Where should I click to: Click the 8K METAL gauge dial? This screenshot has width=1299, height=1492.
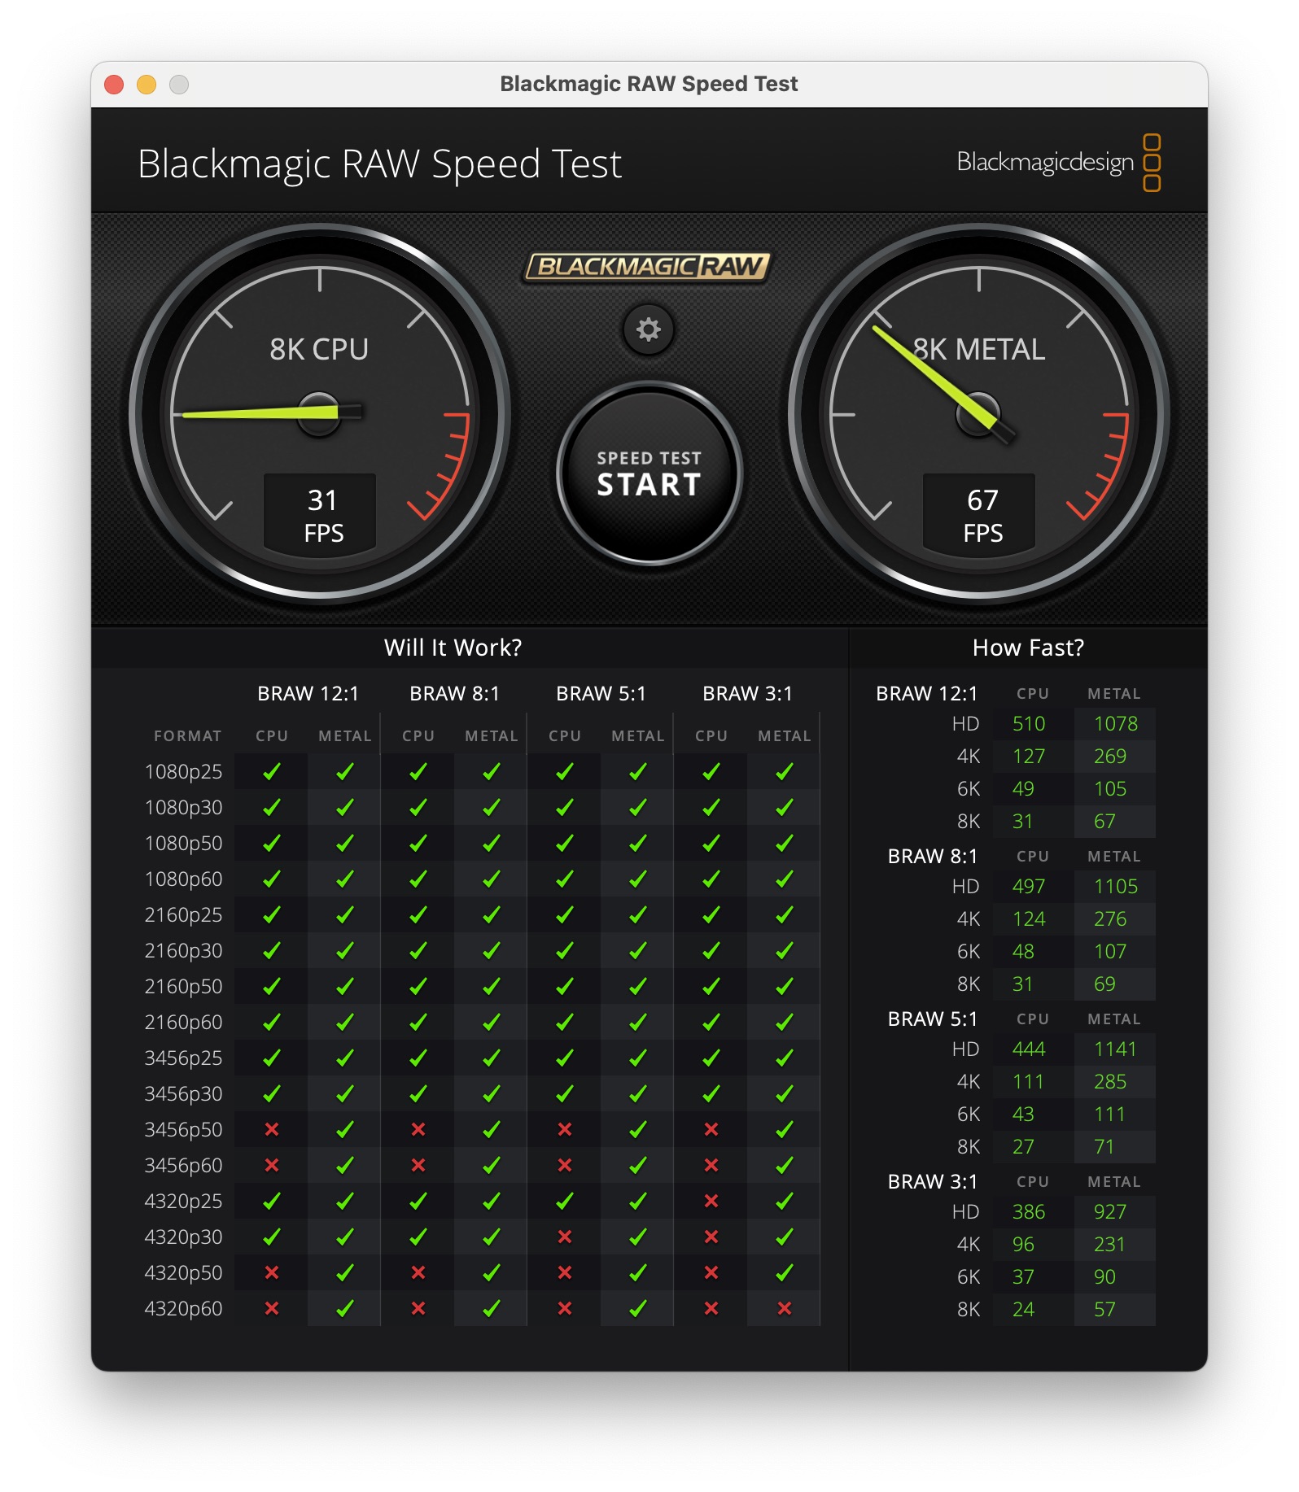click(x=979, y=413)
